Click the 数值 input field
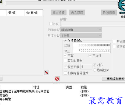125x110 pixels. pyautogui.click(x=93, y=24)
